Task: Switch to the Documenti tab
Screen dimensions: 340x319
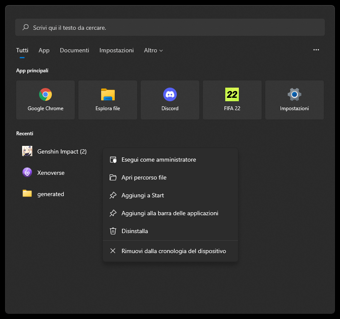Action: 74,50
